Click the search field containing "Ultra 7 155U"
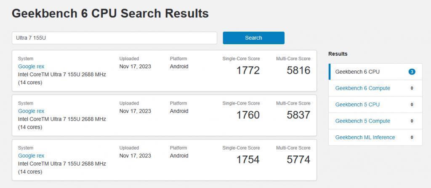This screenshot has width=431, height=188. click(x=114, y=38)
